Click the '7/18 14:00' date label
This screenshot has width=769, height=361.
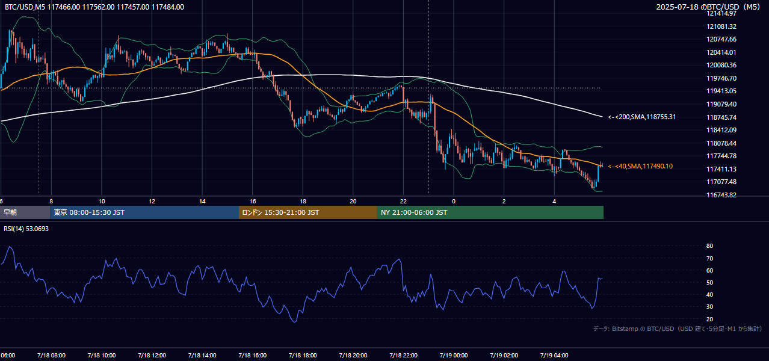tap(202, 356)
